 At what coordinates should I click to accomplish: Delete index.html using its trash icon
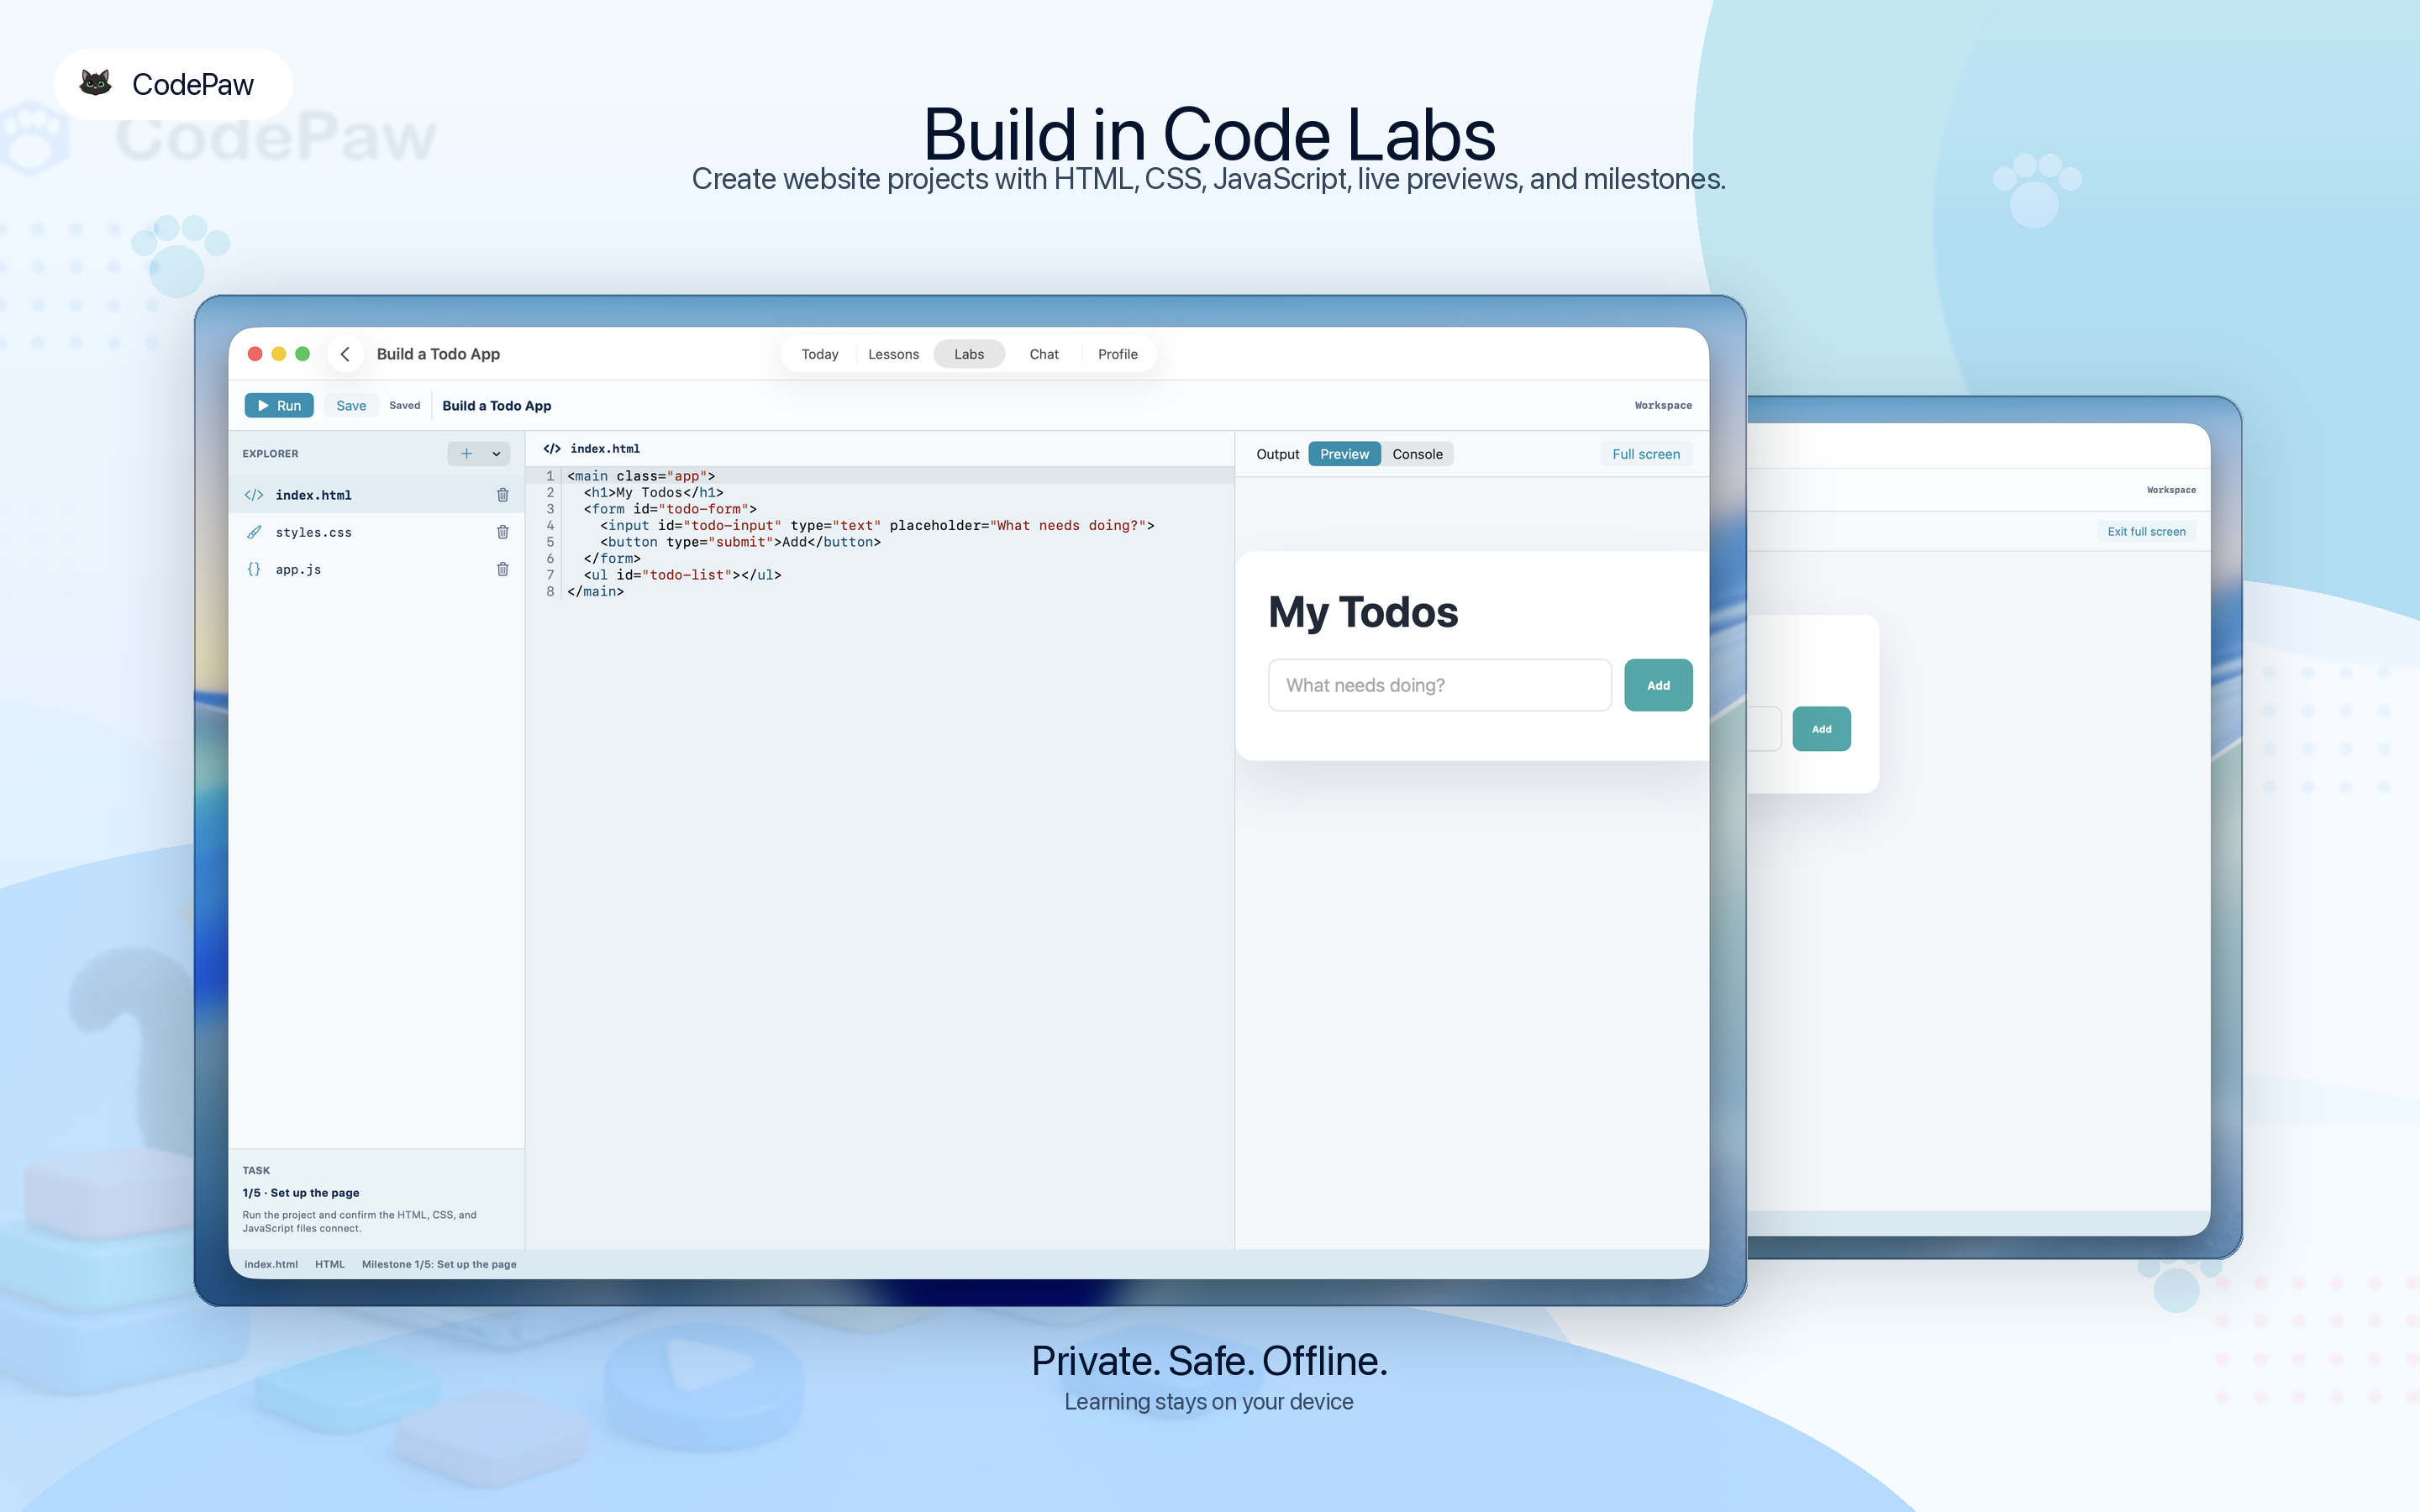(503, 495)
